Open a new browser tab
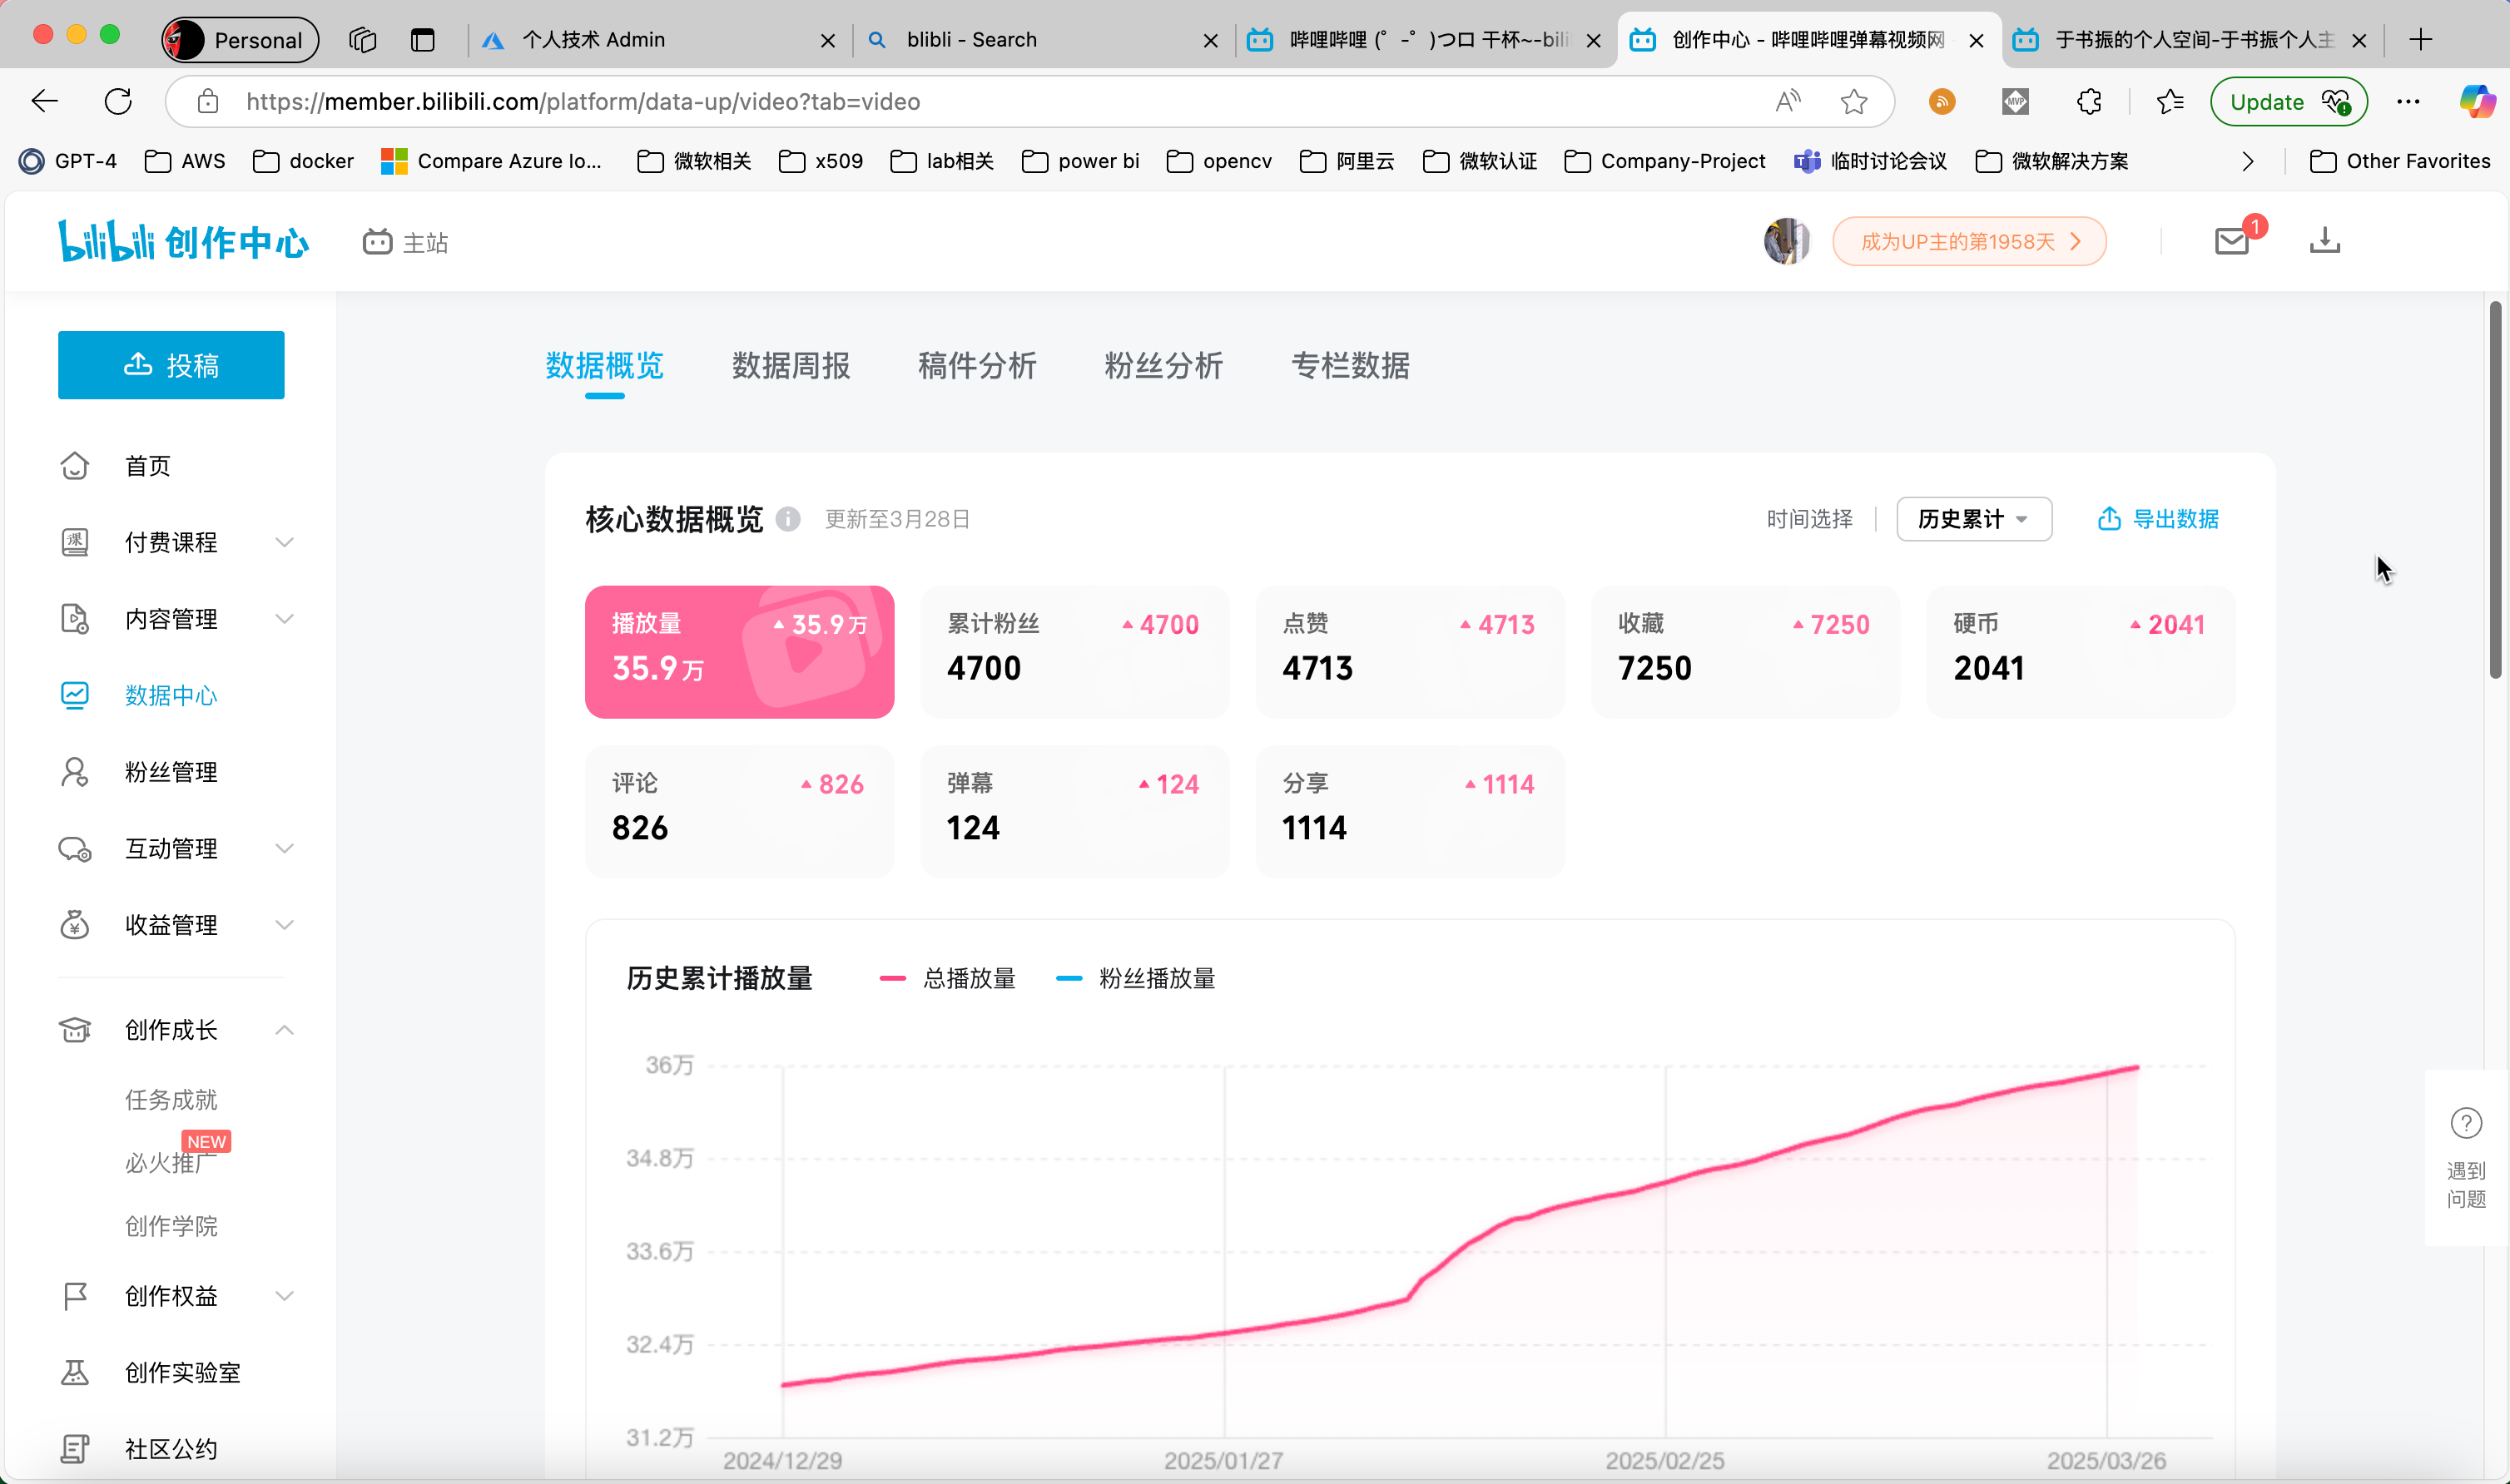Viewport: 2510px width, 1484px height. pos(2421,40)
